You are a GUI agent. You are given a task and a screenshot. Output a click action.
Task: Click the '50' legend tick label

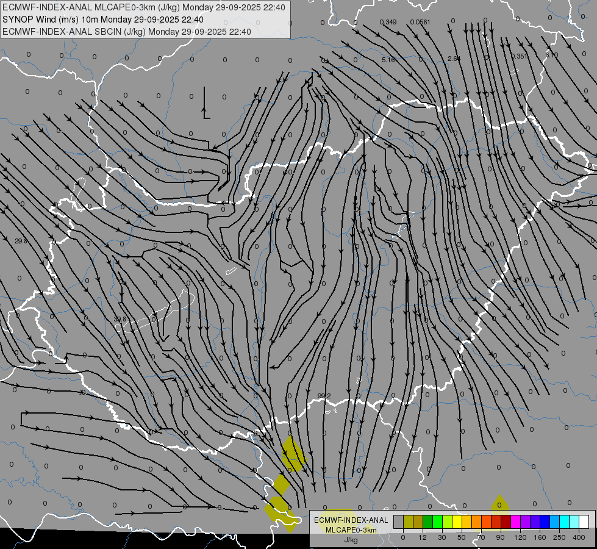pos(462,537)
